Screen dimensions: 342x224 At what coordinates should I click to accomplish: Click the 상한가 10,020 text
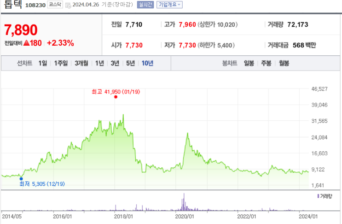click(x=217, y=24)
